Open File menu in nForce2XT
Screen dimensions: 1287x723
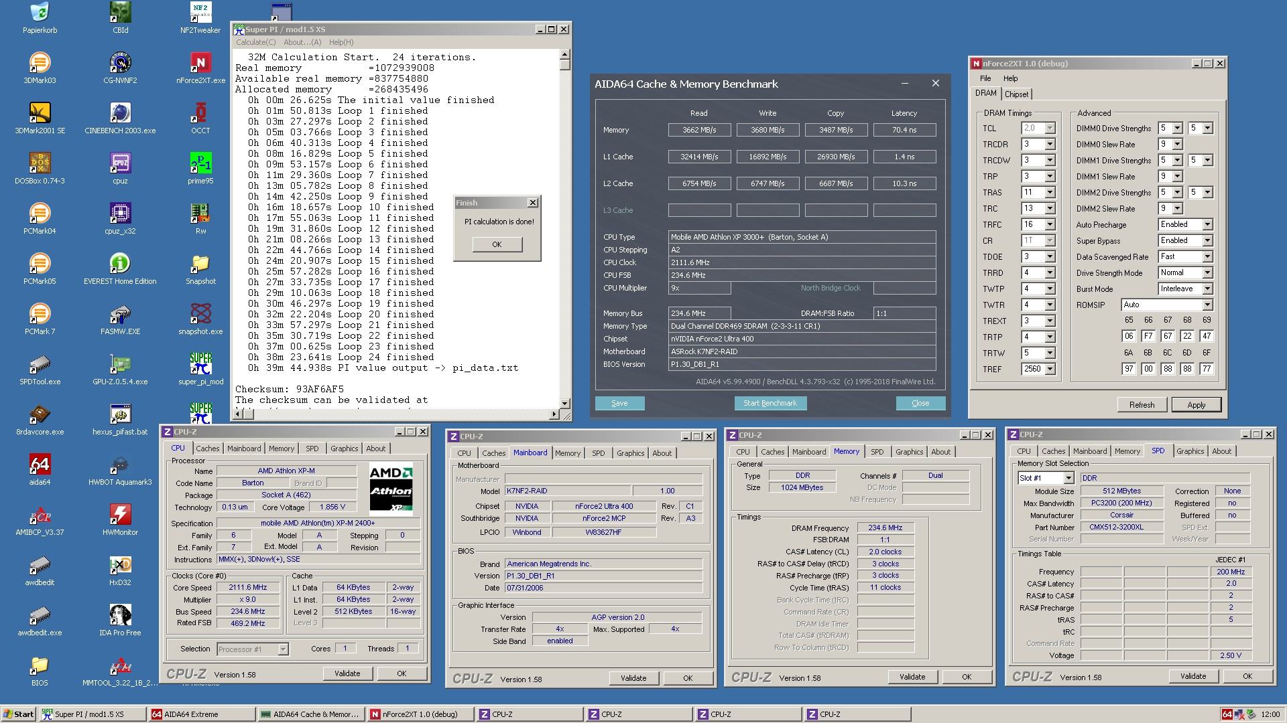coord(985,78)
